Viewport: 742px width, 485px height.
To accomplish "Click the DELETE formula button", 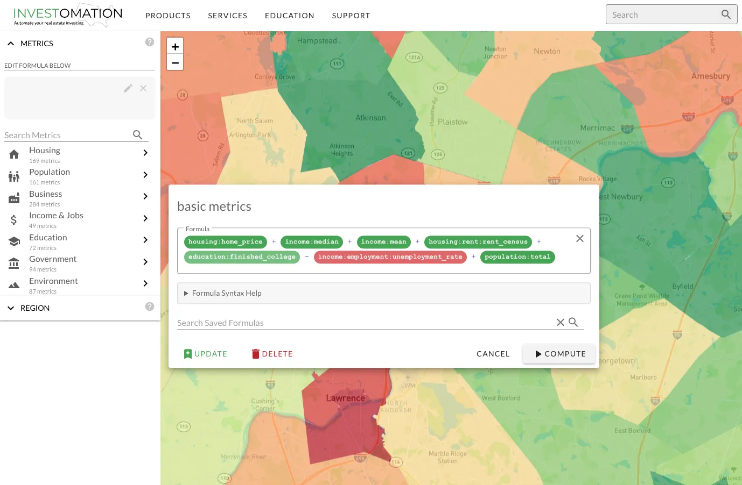I will tap(272, 354).
